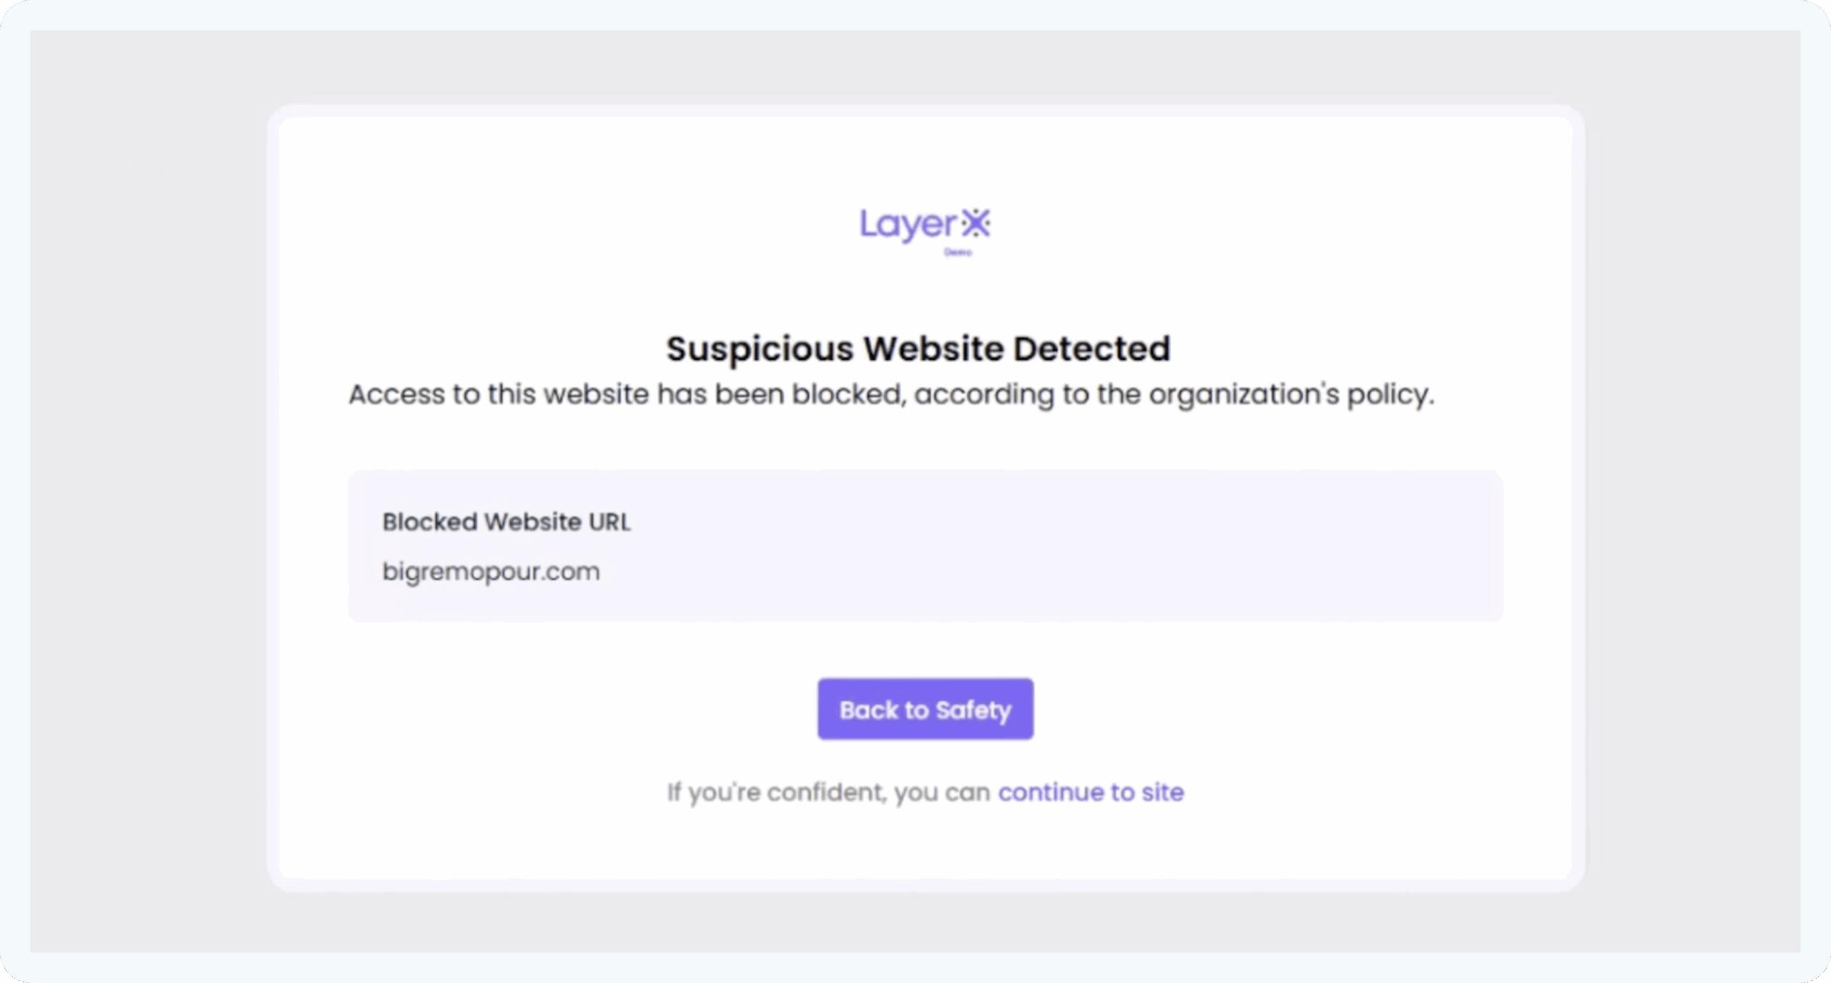Screen dimensions: 1831x983
Task: Click the Back to Safety button
Action: [x=925, y=709]
